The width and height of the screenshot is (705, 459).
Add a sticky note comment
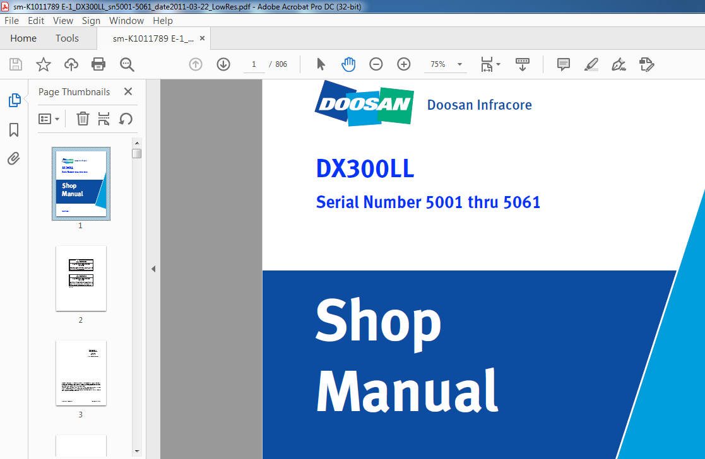click(564, 64)
